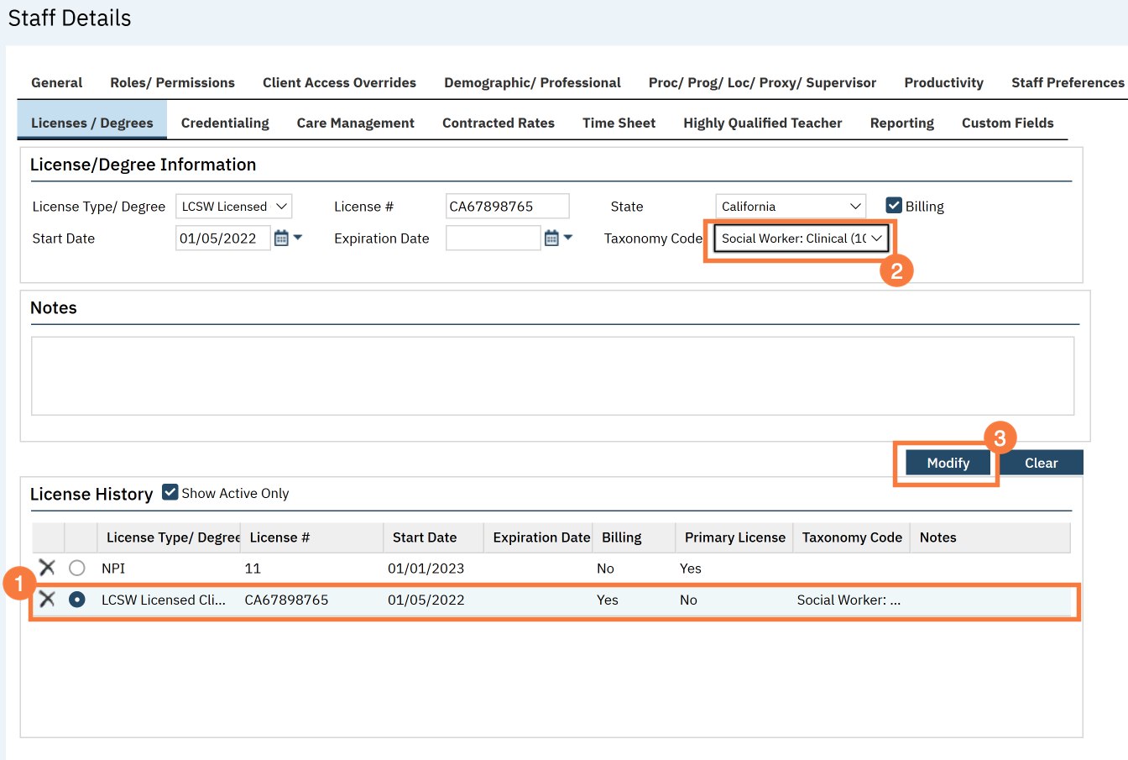
Task: Delete the NPI license row
Action: coord(47,568)
